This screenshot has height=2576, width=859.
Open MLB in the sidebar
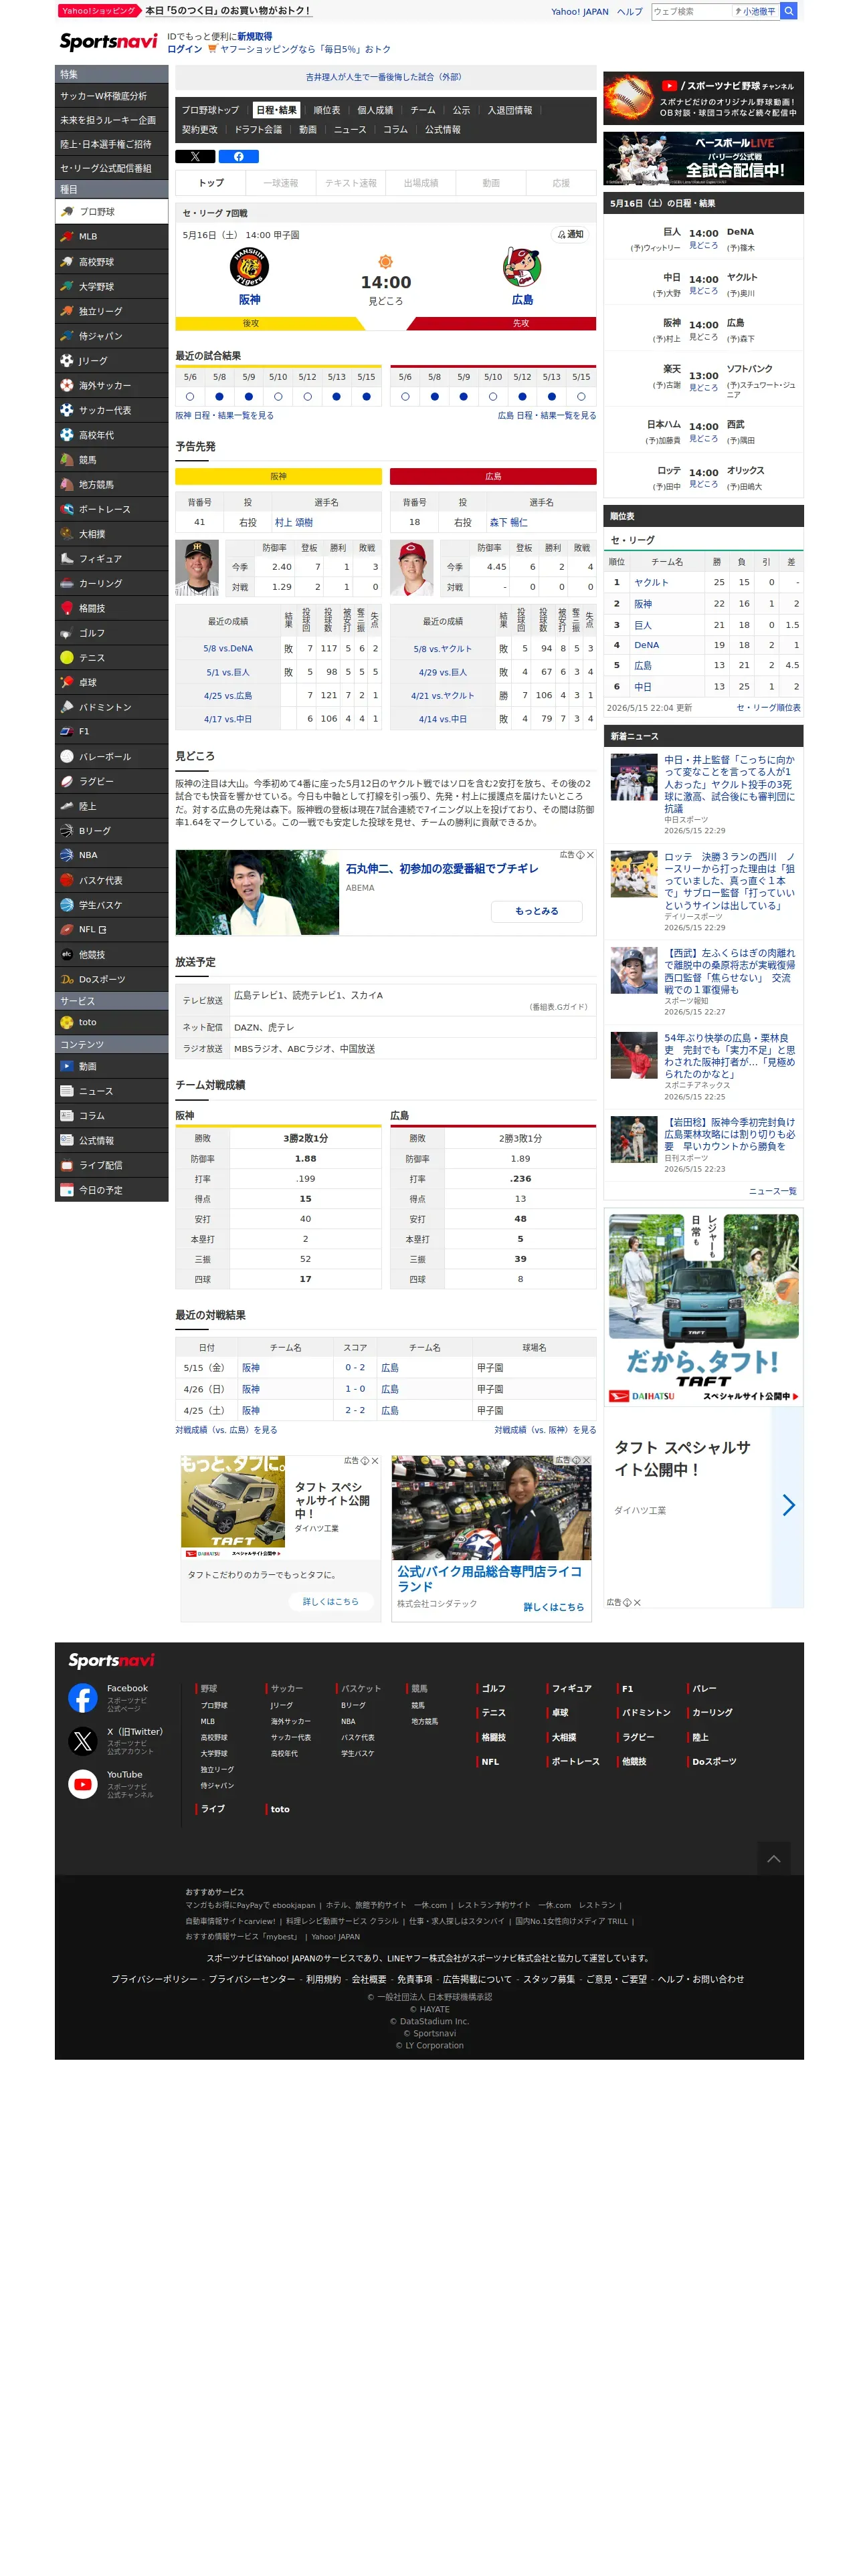111,237
